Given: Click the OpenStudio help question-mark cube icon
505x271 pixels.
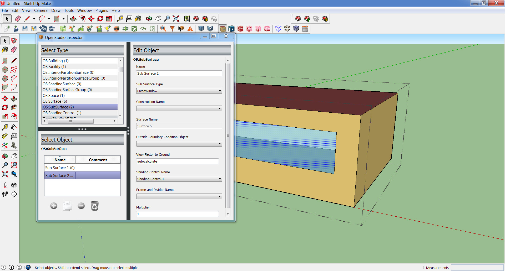Looking at the screenshot, I should pos(210,29).
